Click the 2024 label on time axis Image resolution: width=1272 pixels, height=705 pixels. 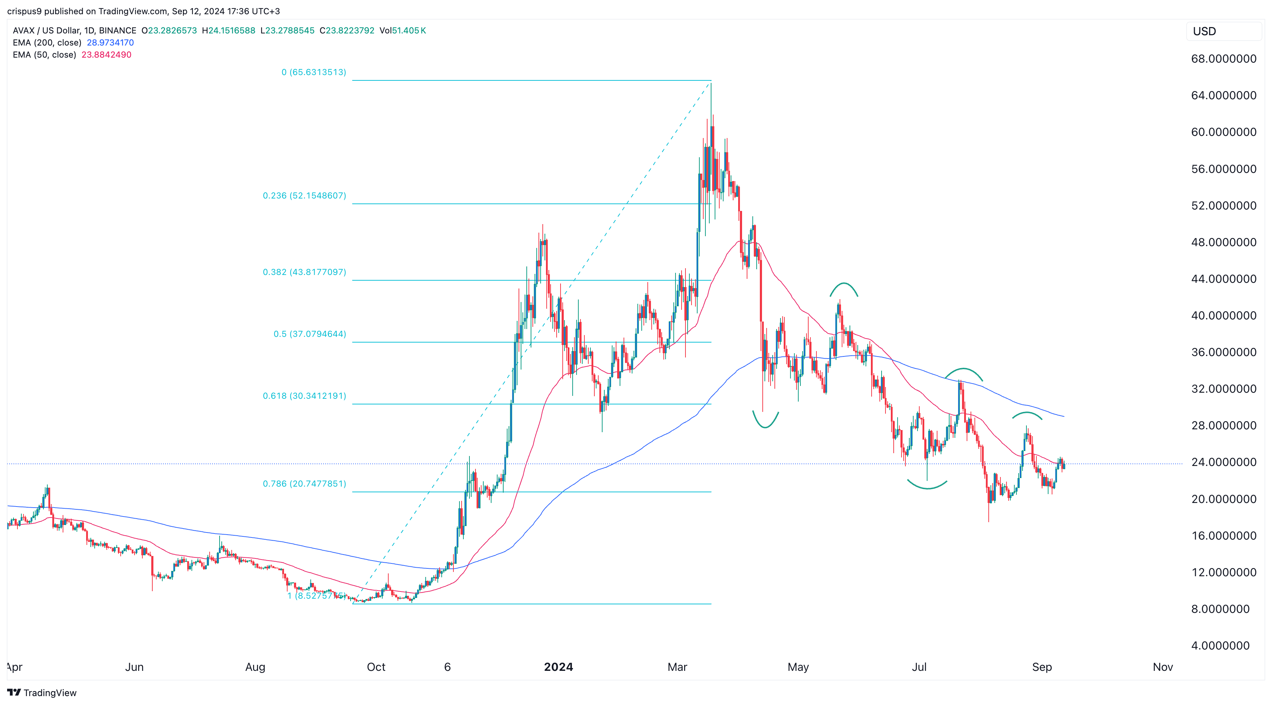[558, 667]
